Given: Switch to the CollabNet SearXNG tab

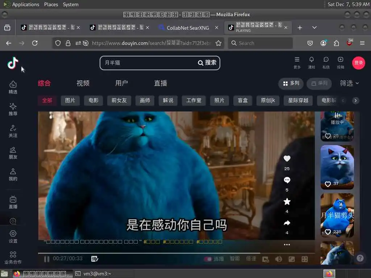Looking at the screenshot, I should (188, 28).
